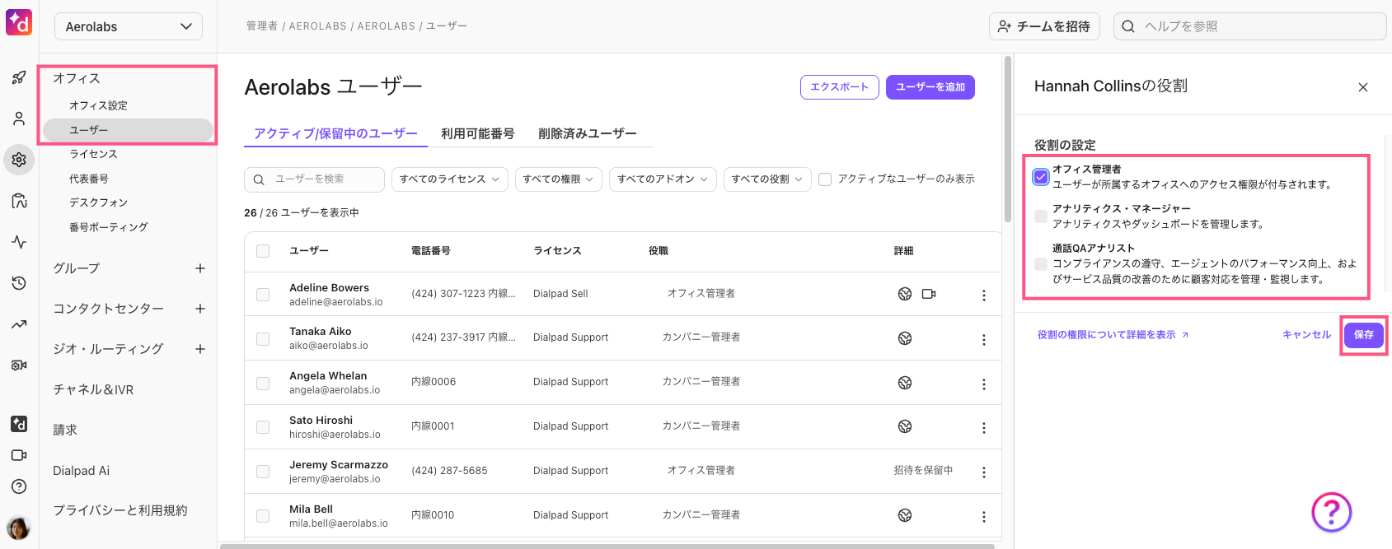Open オフィス設定 in sidebar

(99, 105)
